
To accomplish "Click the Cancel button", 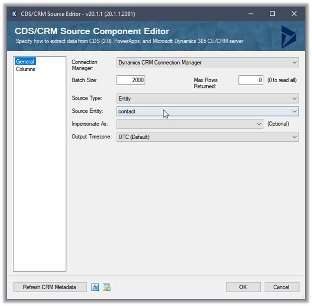I will point(281,287).
